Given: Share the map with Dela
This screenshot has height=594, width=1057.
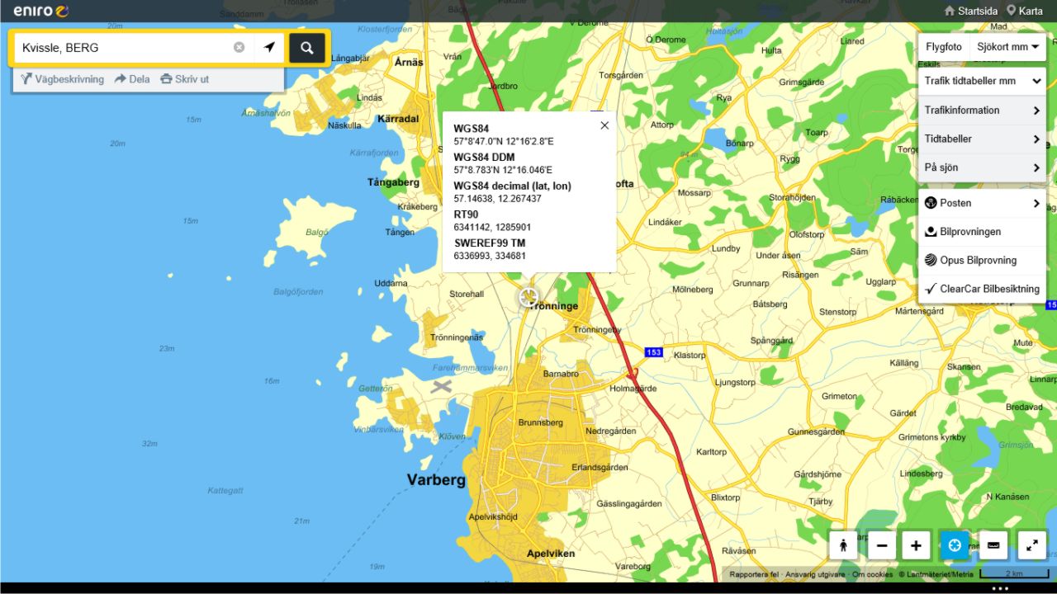Looking at the screenshot, I should pyautogui.click(x=132, y=79).
